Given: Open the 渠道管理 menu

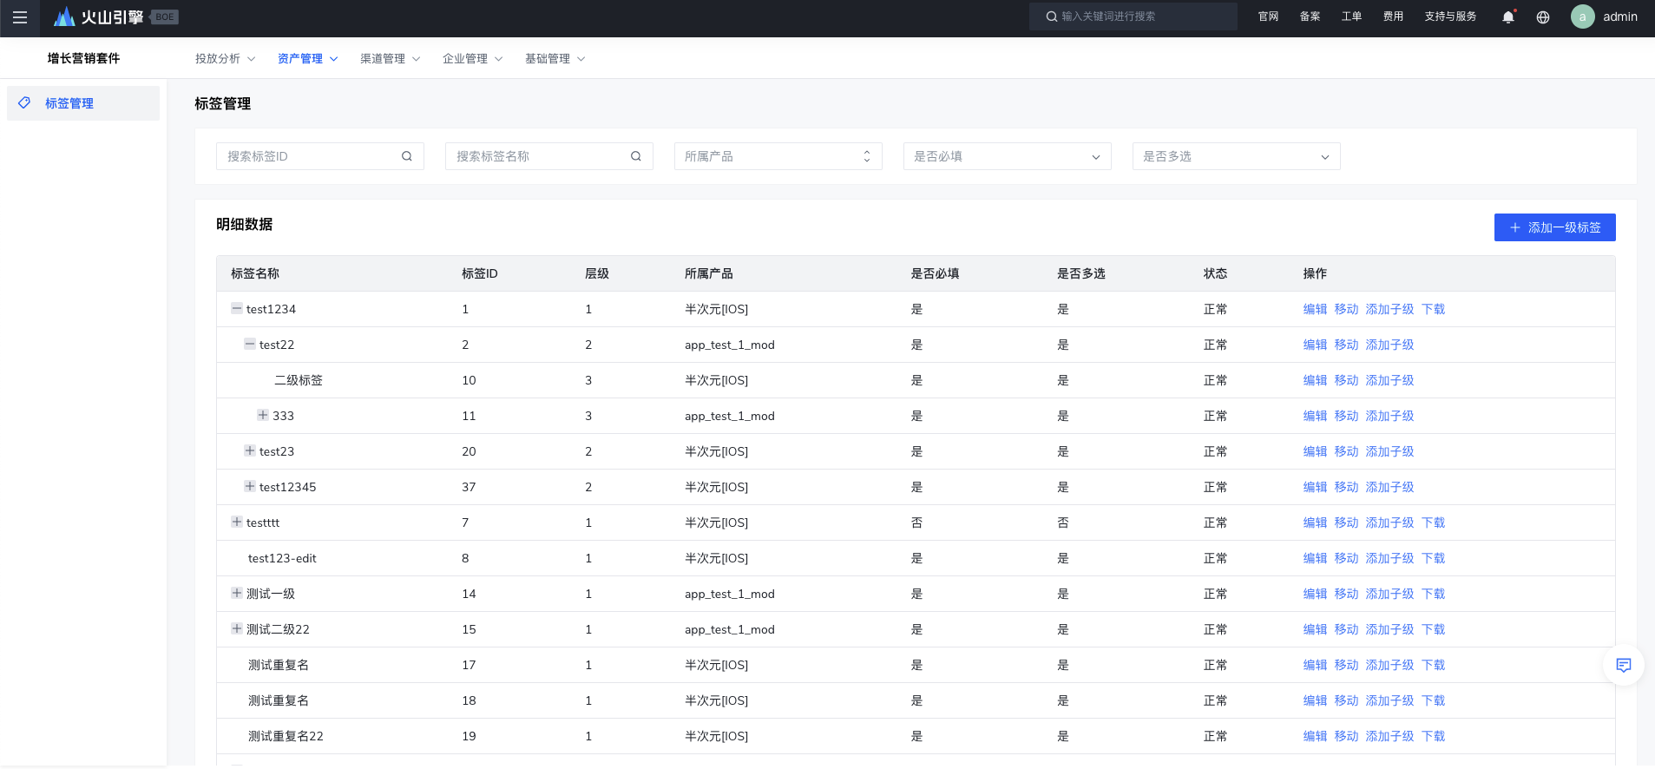Looking at the screenshot, I should [x=390, y=58].
